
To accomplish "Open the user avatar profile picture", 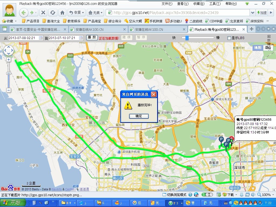I will (x=9, y=10).
